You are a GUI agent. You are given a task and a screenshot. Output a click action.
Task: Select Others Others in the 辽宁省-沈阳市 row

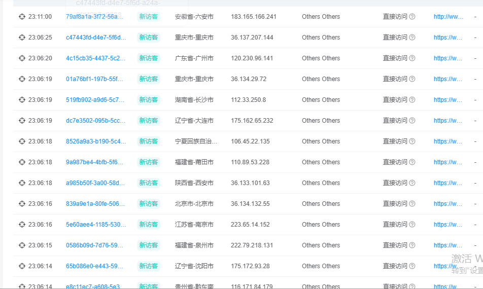[x=321, y=266]
